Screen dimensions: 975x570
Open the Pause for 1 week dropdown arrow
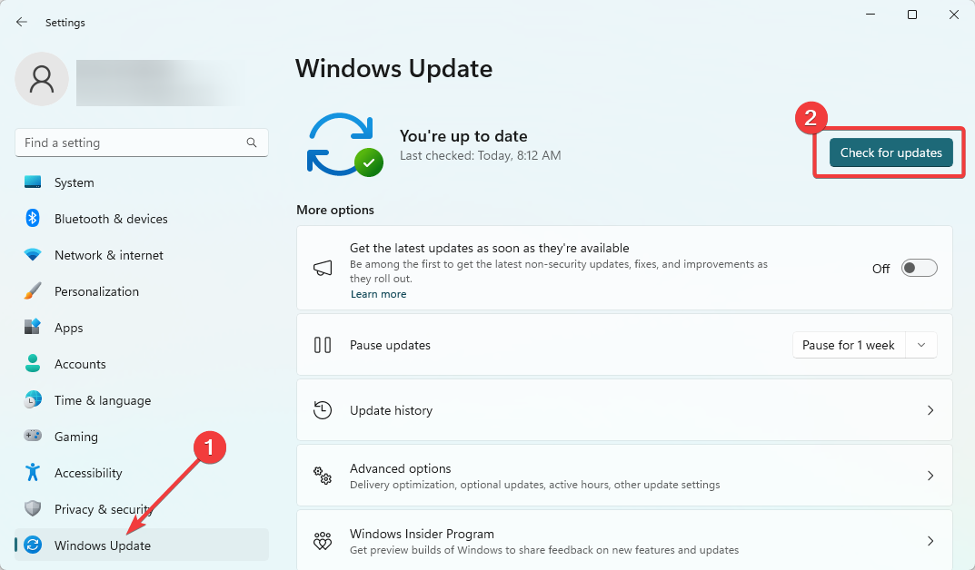pyautogui.click(x=921, y=345)
